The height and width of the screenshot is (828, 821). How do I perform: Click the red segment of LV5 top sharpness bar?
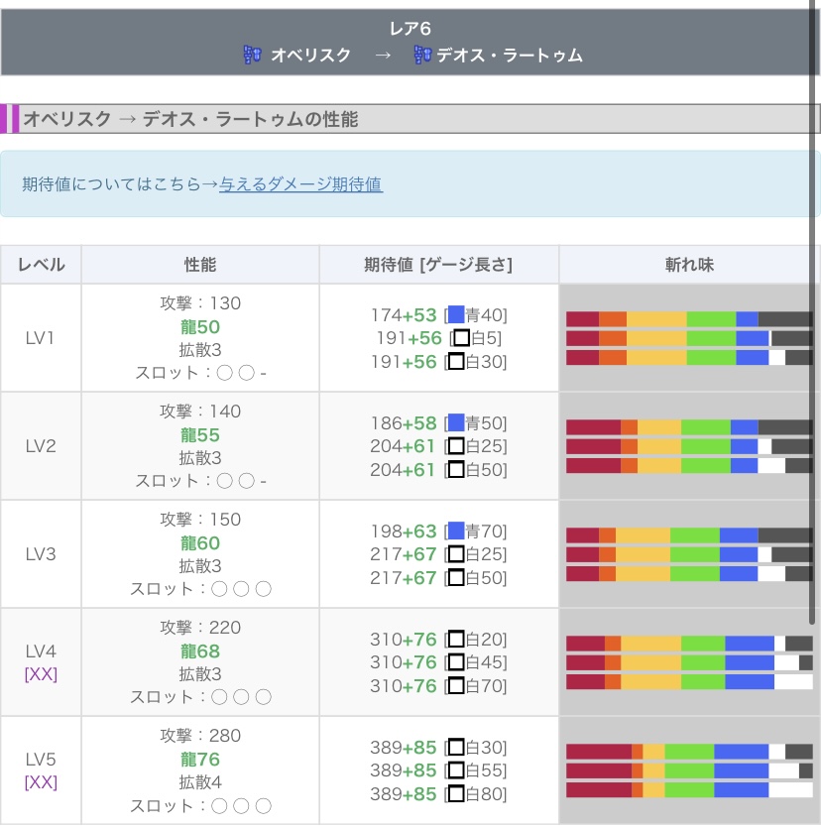coord(598,752)
